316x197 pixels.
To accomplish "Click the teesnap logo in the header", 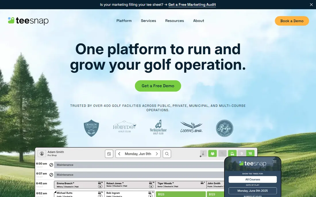I will point(28,21).
